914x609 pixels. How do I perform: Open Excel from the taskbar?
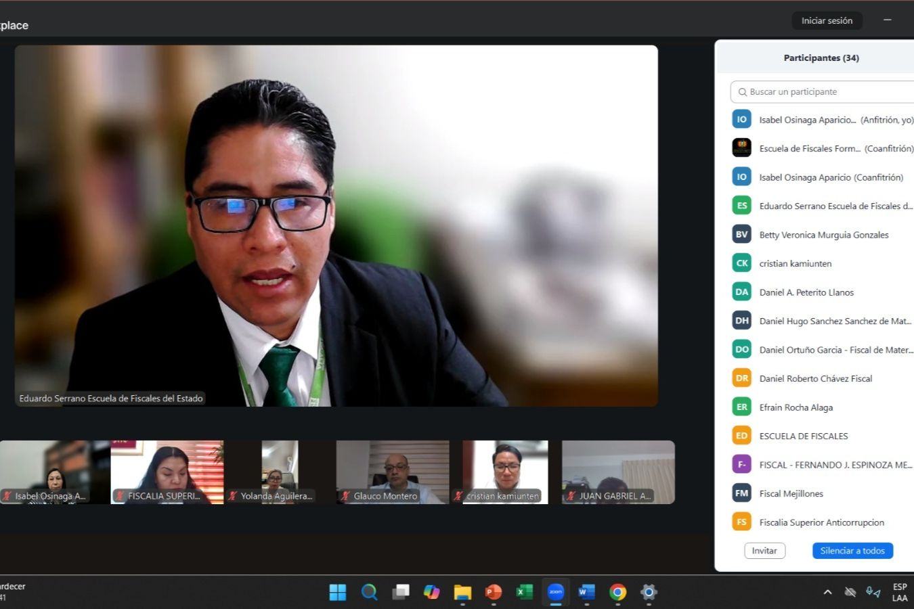(x=525, y=592)
